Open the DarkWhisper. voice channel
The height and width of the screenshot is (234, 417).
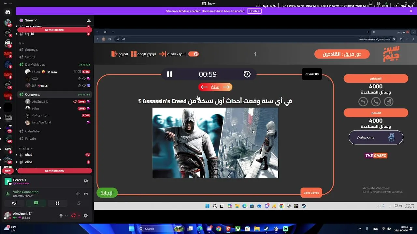55,64
